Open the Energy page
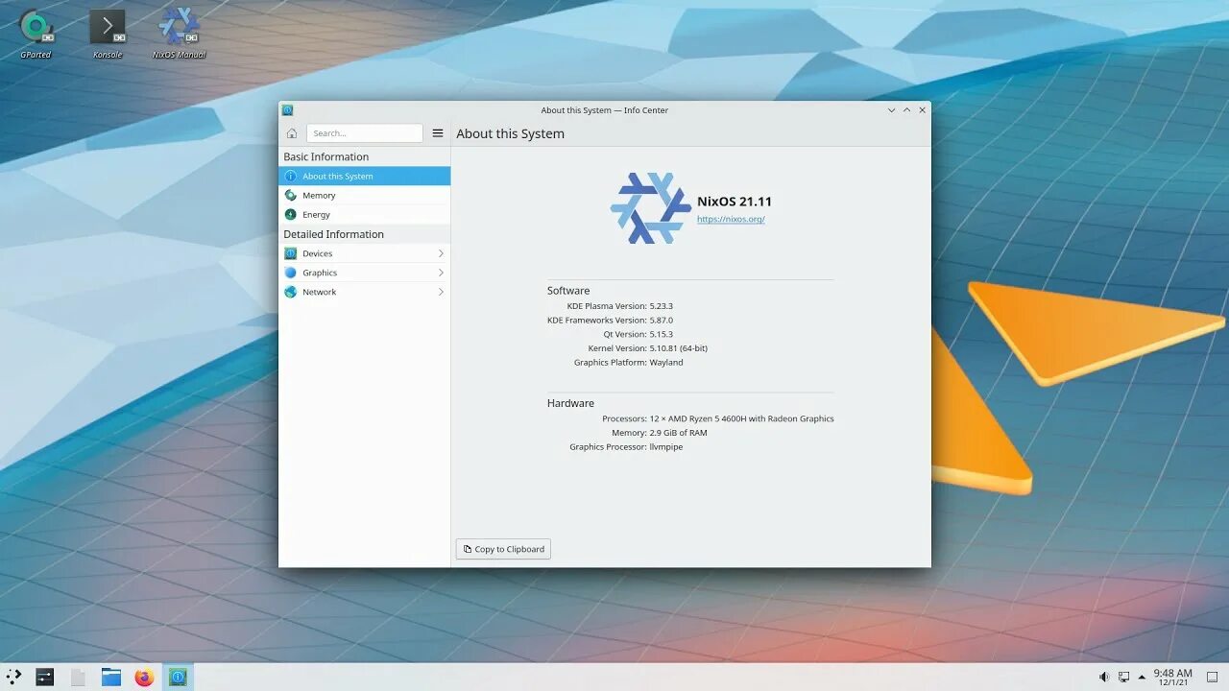The width and height of the screenshot is (1229, 691). click(364, 214)
